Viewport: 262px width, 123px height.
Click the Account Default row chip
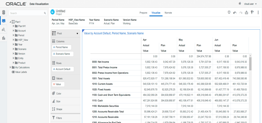[63, 69]
